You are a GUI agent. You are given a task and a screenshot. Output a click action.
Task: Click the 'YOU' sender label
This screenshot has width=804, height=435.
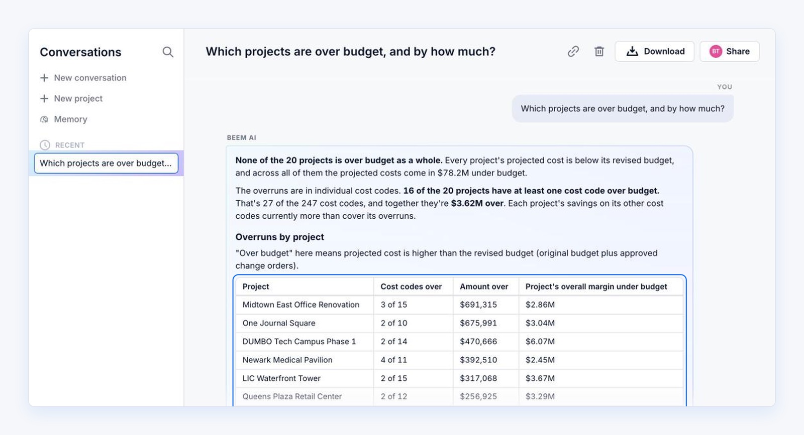pyautogui.click(x=725, y=87)
